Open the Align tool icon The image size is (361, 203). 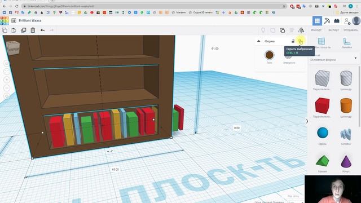coord(292,30)
